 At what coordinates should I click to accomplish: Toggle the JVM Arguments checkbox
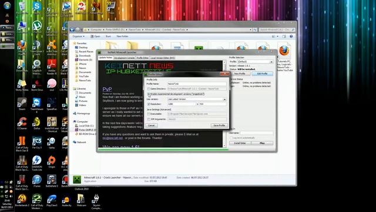tap(149, 119)
